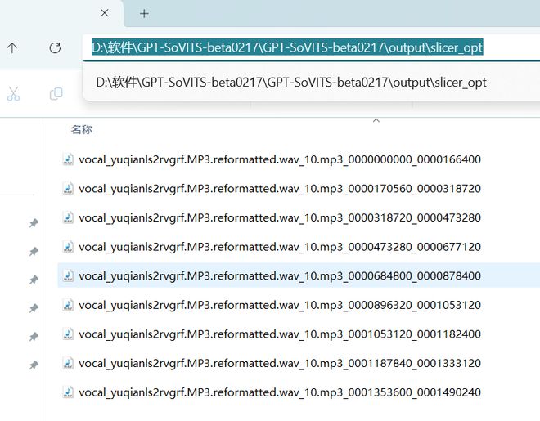The width and height of the screenshot is (540, 421).
Task: Click WAV icon of file ending 0000896320_0001053120
Action: 68,306
